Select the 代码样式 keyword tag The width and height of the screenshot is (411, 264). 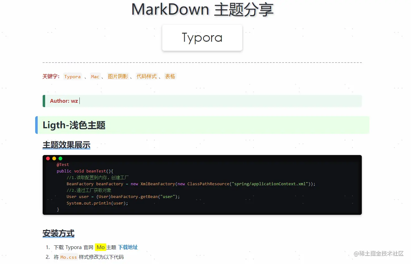(147, 77)
